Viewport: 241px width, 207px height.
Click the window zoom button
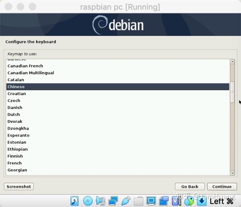point(32,7)
